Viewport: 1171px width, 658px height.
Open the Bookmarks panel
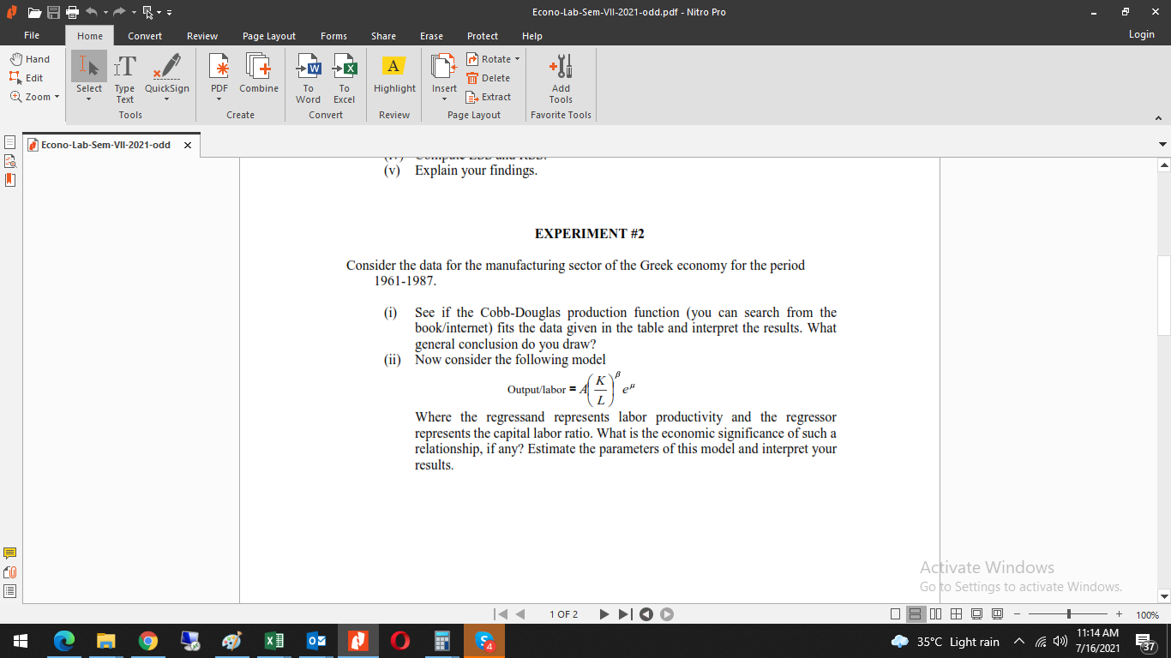[10, 180]
